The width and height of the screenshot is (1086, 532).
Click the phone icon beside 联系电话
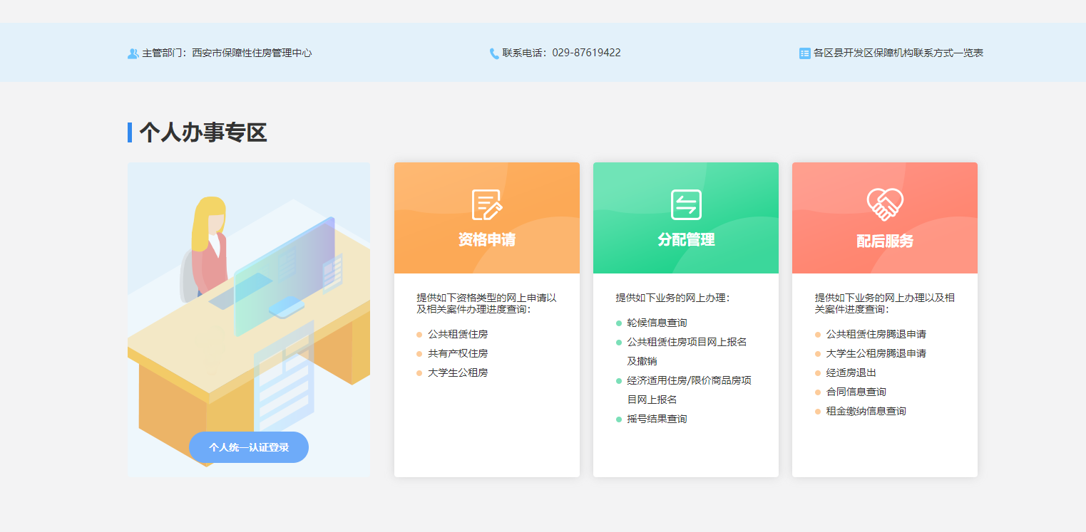pos(494,53)
